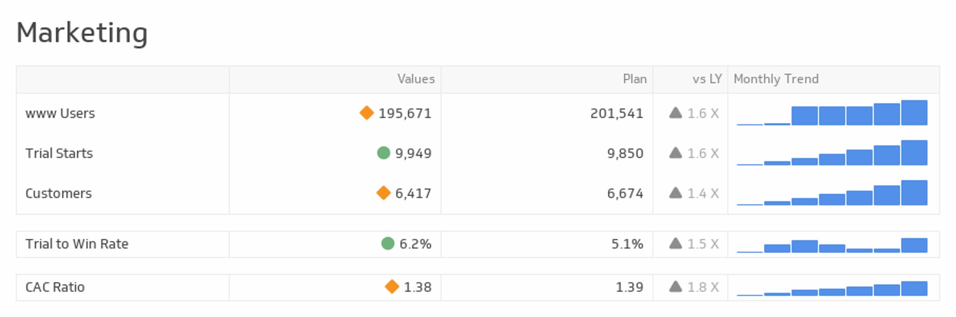The image size is (956, 317).
Task: Open the Trial Starts monthly trend chart
Action: 832,153
